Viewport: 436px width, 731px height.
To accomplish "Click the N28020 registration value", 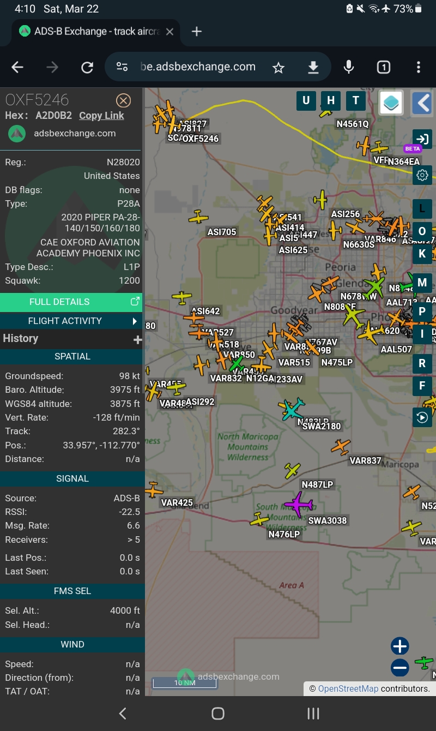I will [x=123, y=162].
